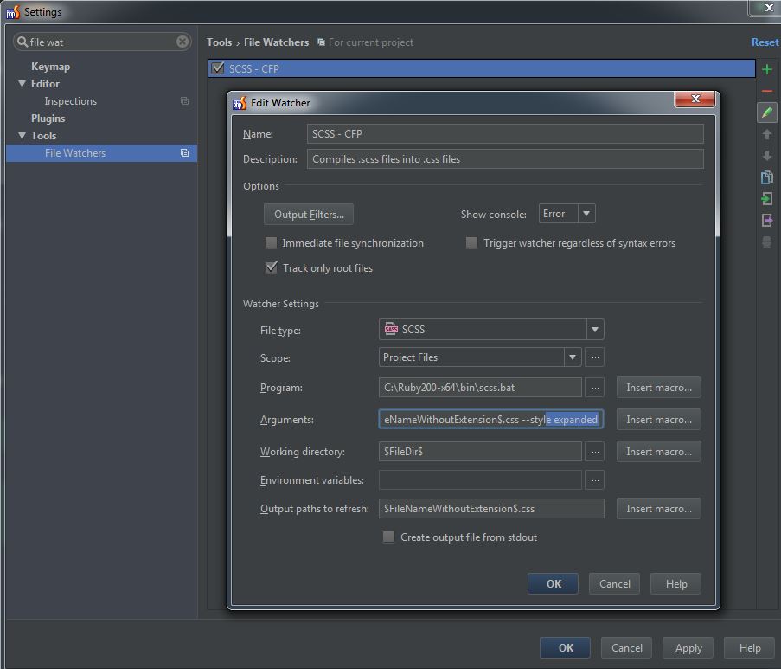
Task: Click the green pencil edit watcher icon
Action: (x=766, y=113)
